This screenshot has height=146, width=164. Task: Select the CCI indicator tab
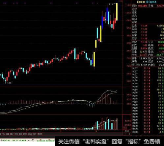tap(16, 134)
